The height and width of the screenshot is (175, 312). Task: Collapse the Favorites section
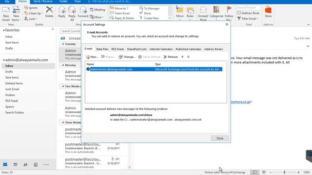[x=3, y=30]
